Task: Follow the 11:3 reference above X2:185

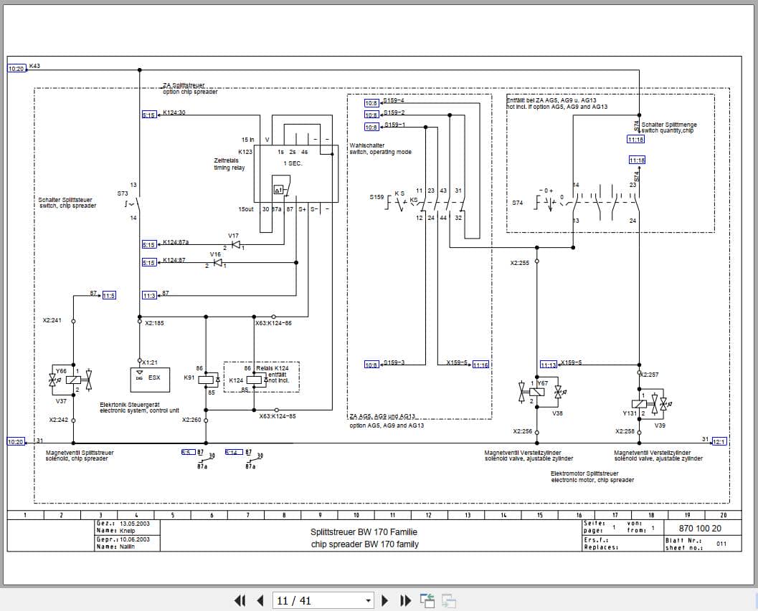Action: tap(149, 295)
